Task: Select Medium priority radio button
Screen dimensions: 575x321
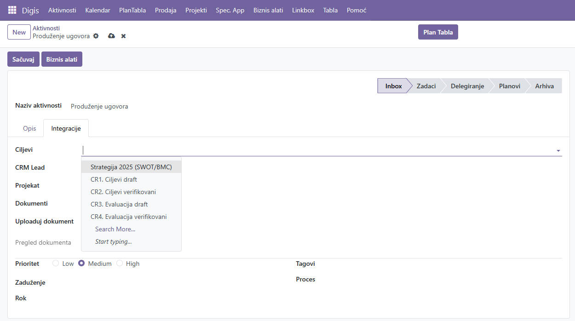Action: click(x=81, y=264)
